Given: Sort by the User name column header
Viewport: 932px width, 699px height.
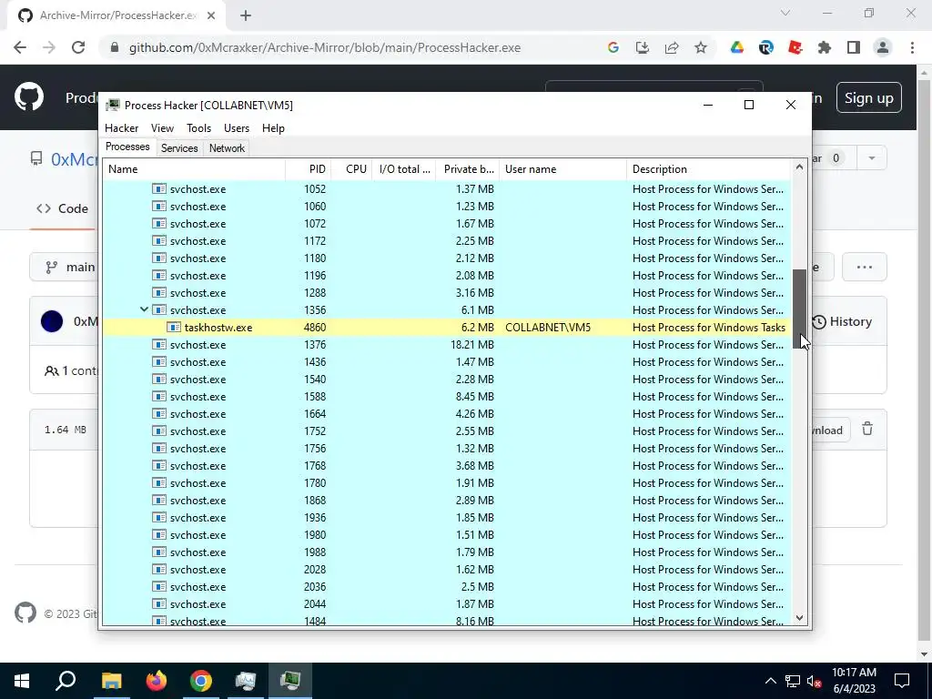Looking at the screenshot, I should pyautogui.click(x=562, y=169).
